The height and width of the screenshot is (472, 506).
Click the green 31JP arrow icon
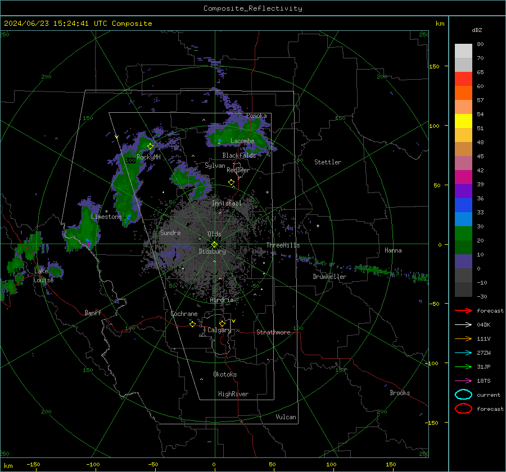[463, 366]
